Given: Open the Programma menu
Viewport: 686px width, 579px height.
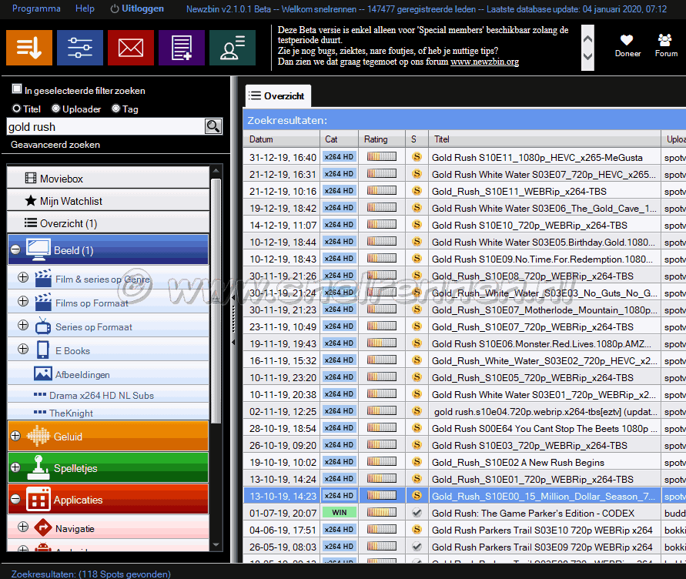Looking at the screenshot, I should (x=36, y=8).
